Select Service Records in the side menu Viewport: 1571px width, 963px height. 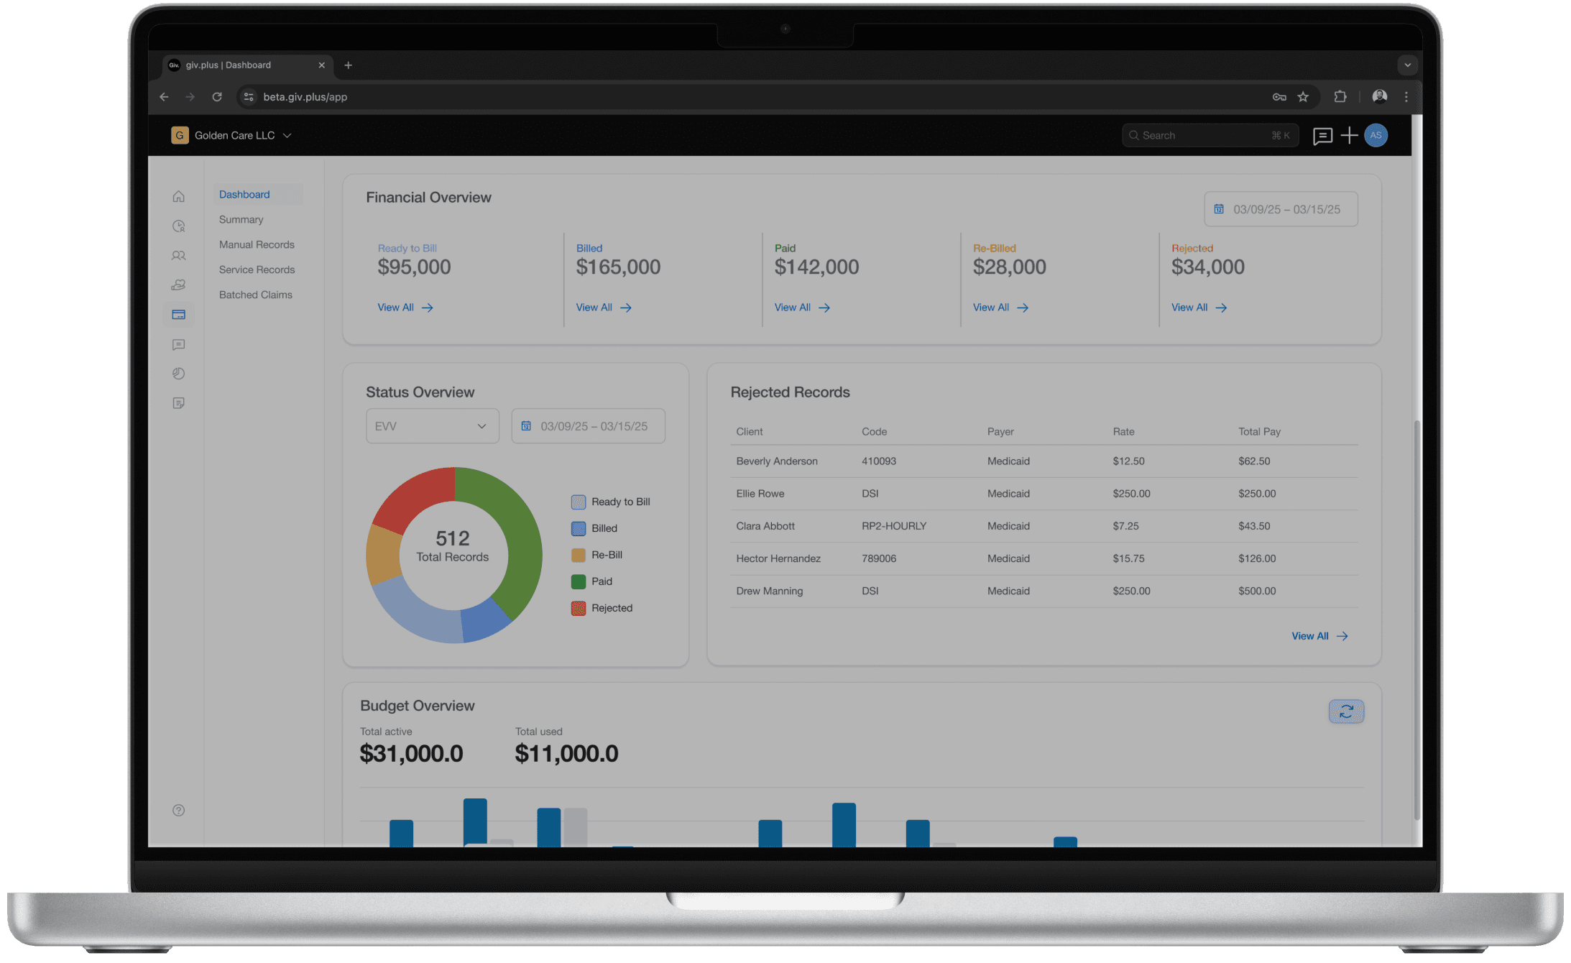[257, 269]
